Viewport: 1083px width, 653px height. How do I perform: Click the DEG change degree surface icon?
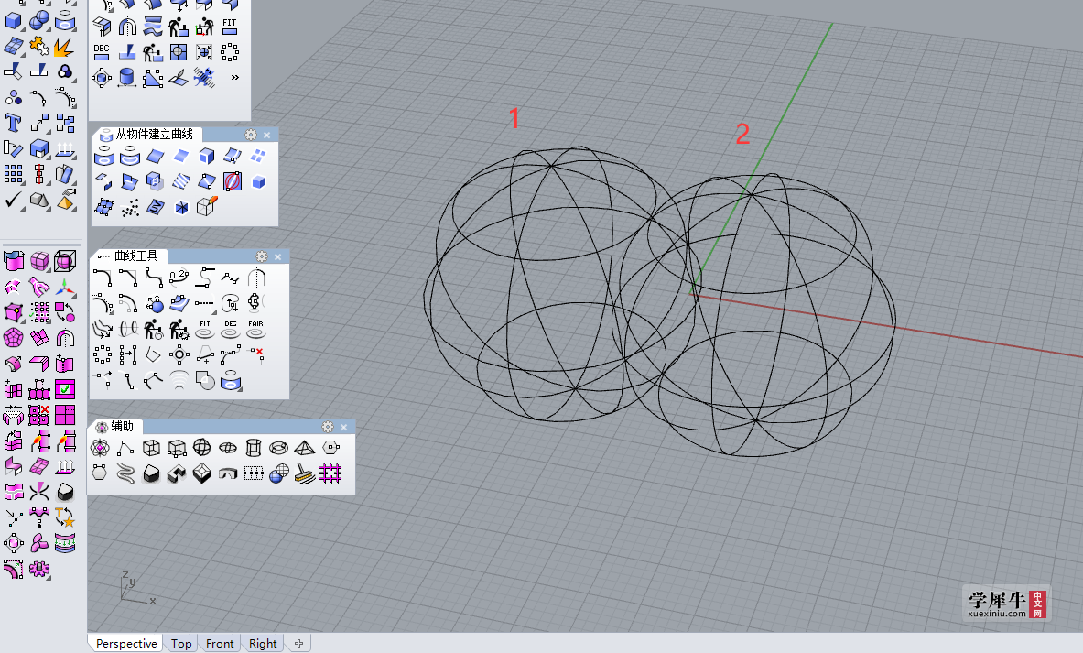[x=102, y=52]
